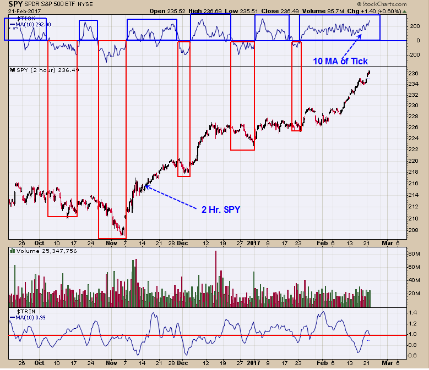Click Oct on the price panel date axis

coord(40,243)
